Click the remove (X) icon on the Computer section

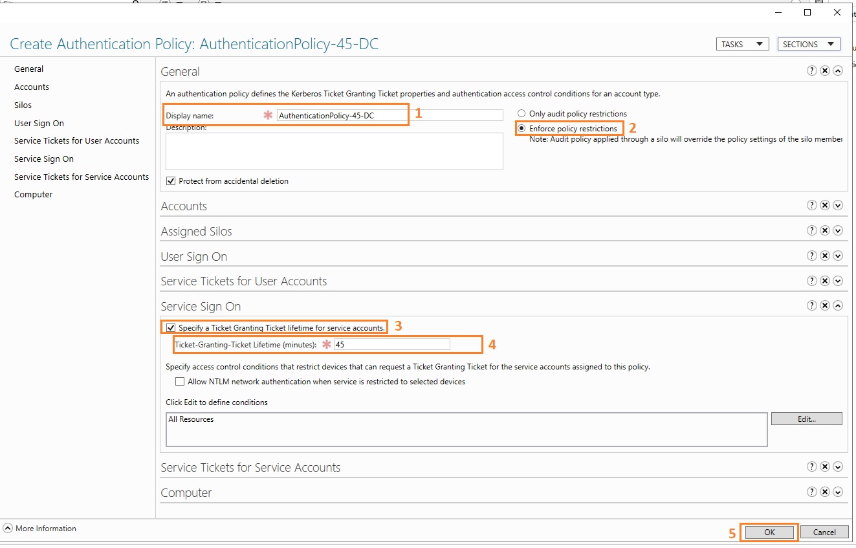click(x=825, y=492)
